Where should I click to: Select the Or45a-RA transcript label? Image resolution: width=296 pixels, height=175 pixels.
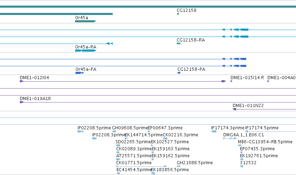click(x=86, y=47)
